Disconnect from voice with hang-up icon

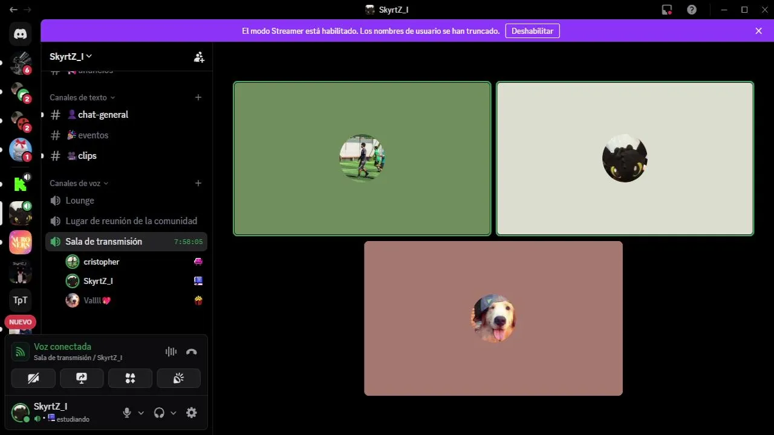click(x=192, y=352)
